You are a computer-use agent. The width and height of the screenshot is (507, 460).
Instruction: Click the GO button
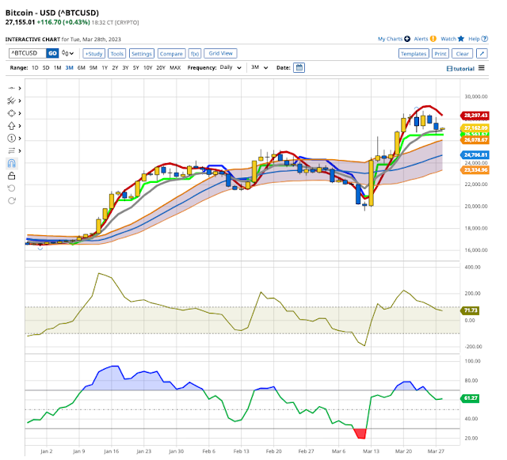tap(52, 53)
